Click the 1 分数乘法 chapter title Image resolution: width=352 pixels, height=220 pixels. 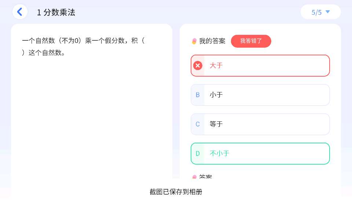point(56,12)
